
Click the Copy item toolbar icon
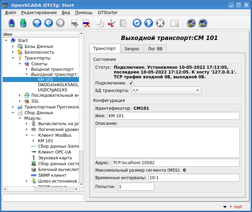100,23
